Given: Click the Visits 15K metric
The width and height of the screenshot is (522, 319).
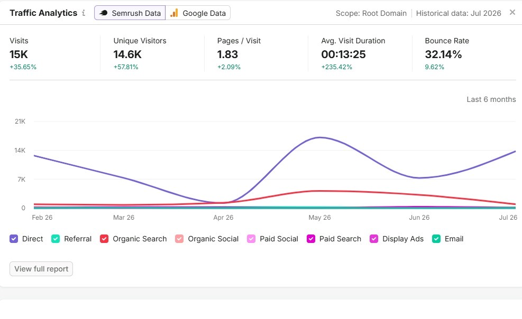Looking at the screenshot, I should 19,54.
